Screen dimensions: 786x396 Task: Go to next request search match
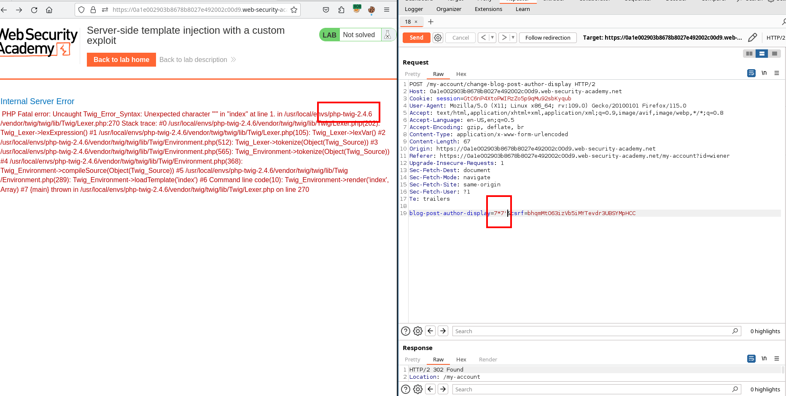443,331
